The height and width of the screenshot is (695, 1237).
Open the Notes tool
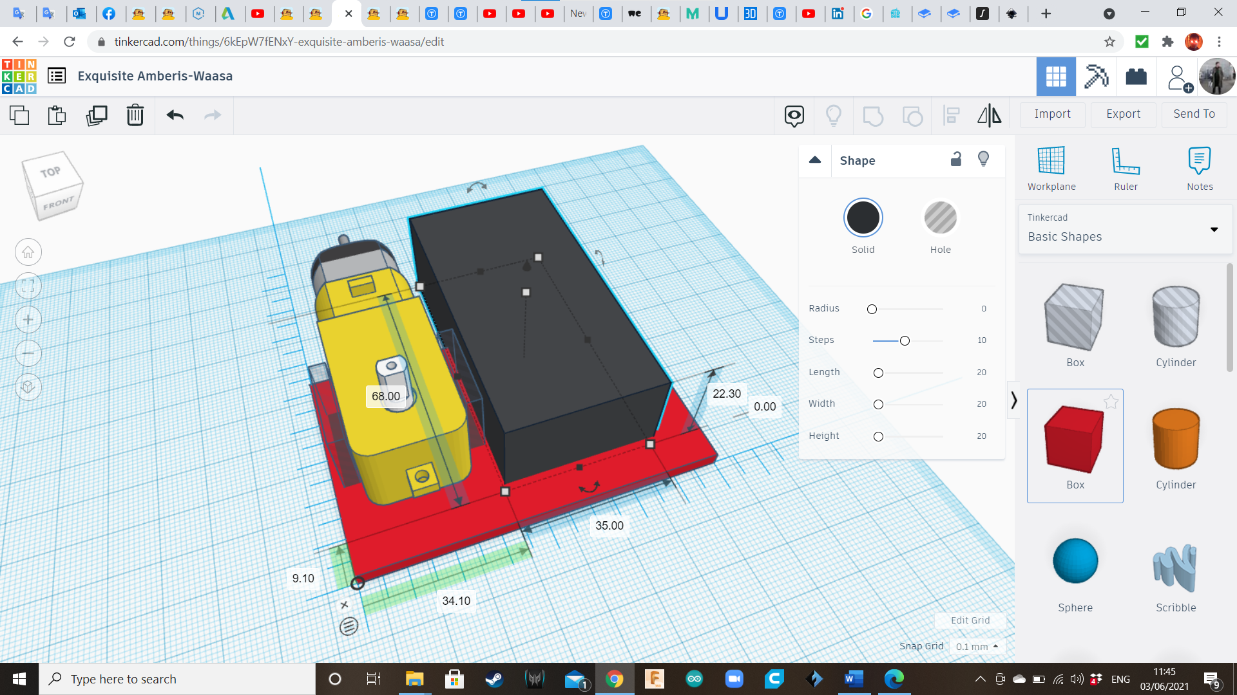tap(1200, 167)
